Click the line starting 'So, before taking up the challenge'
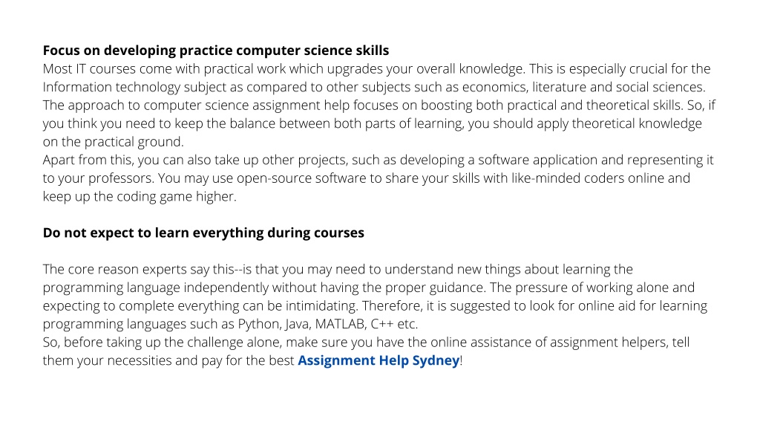Image resolution: width=760 pixels, height=428 pixels. (366, 343)
